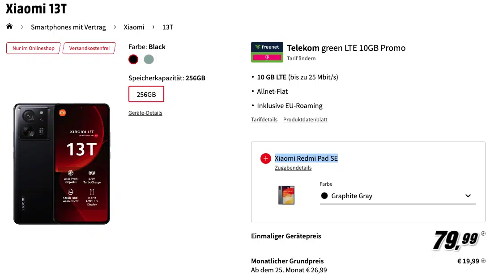Click the freenet logo

[267, 47]
